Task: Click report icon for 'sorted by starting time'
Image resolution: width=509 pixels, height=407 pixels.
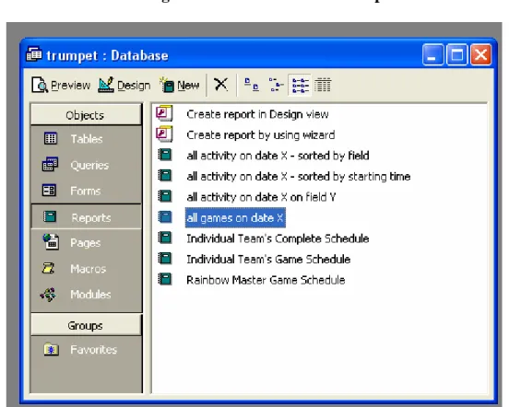Action: (x=164, y=175)
